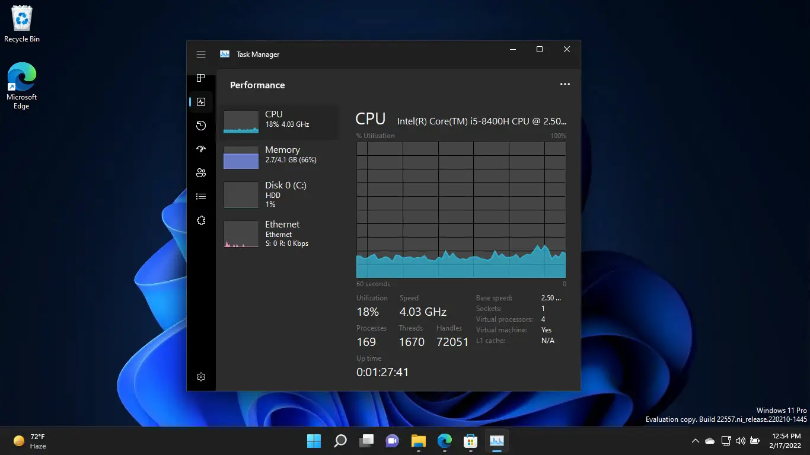Open the Services page puzzle icon
The width and height of the screenshot is (810, 455).
(x=201, y=220)
